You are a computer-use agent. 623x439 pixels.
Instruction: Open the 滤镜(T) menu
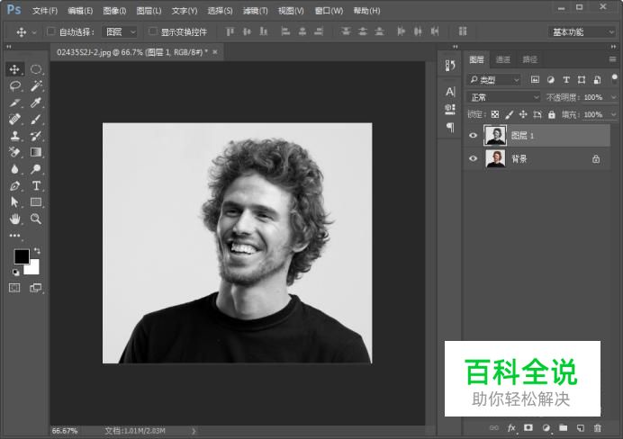255,11
